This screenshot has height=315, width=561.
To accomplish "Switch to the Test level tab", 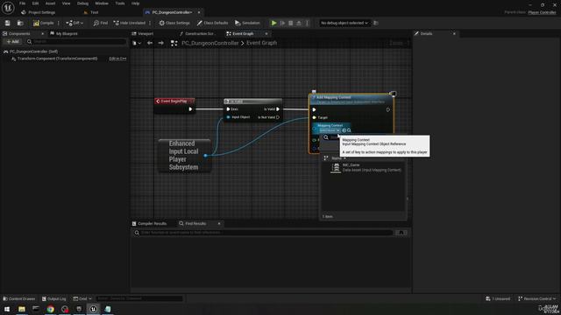I will coord(91,12).
